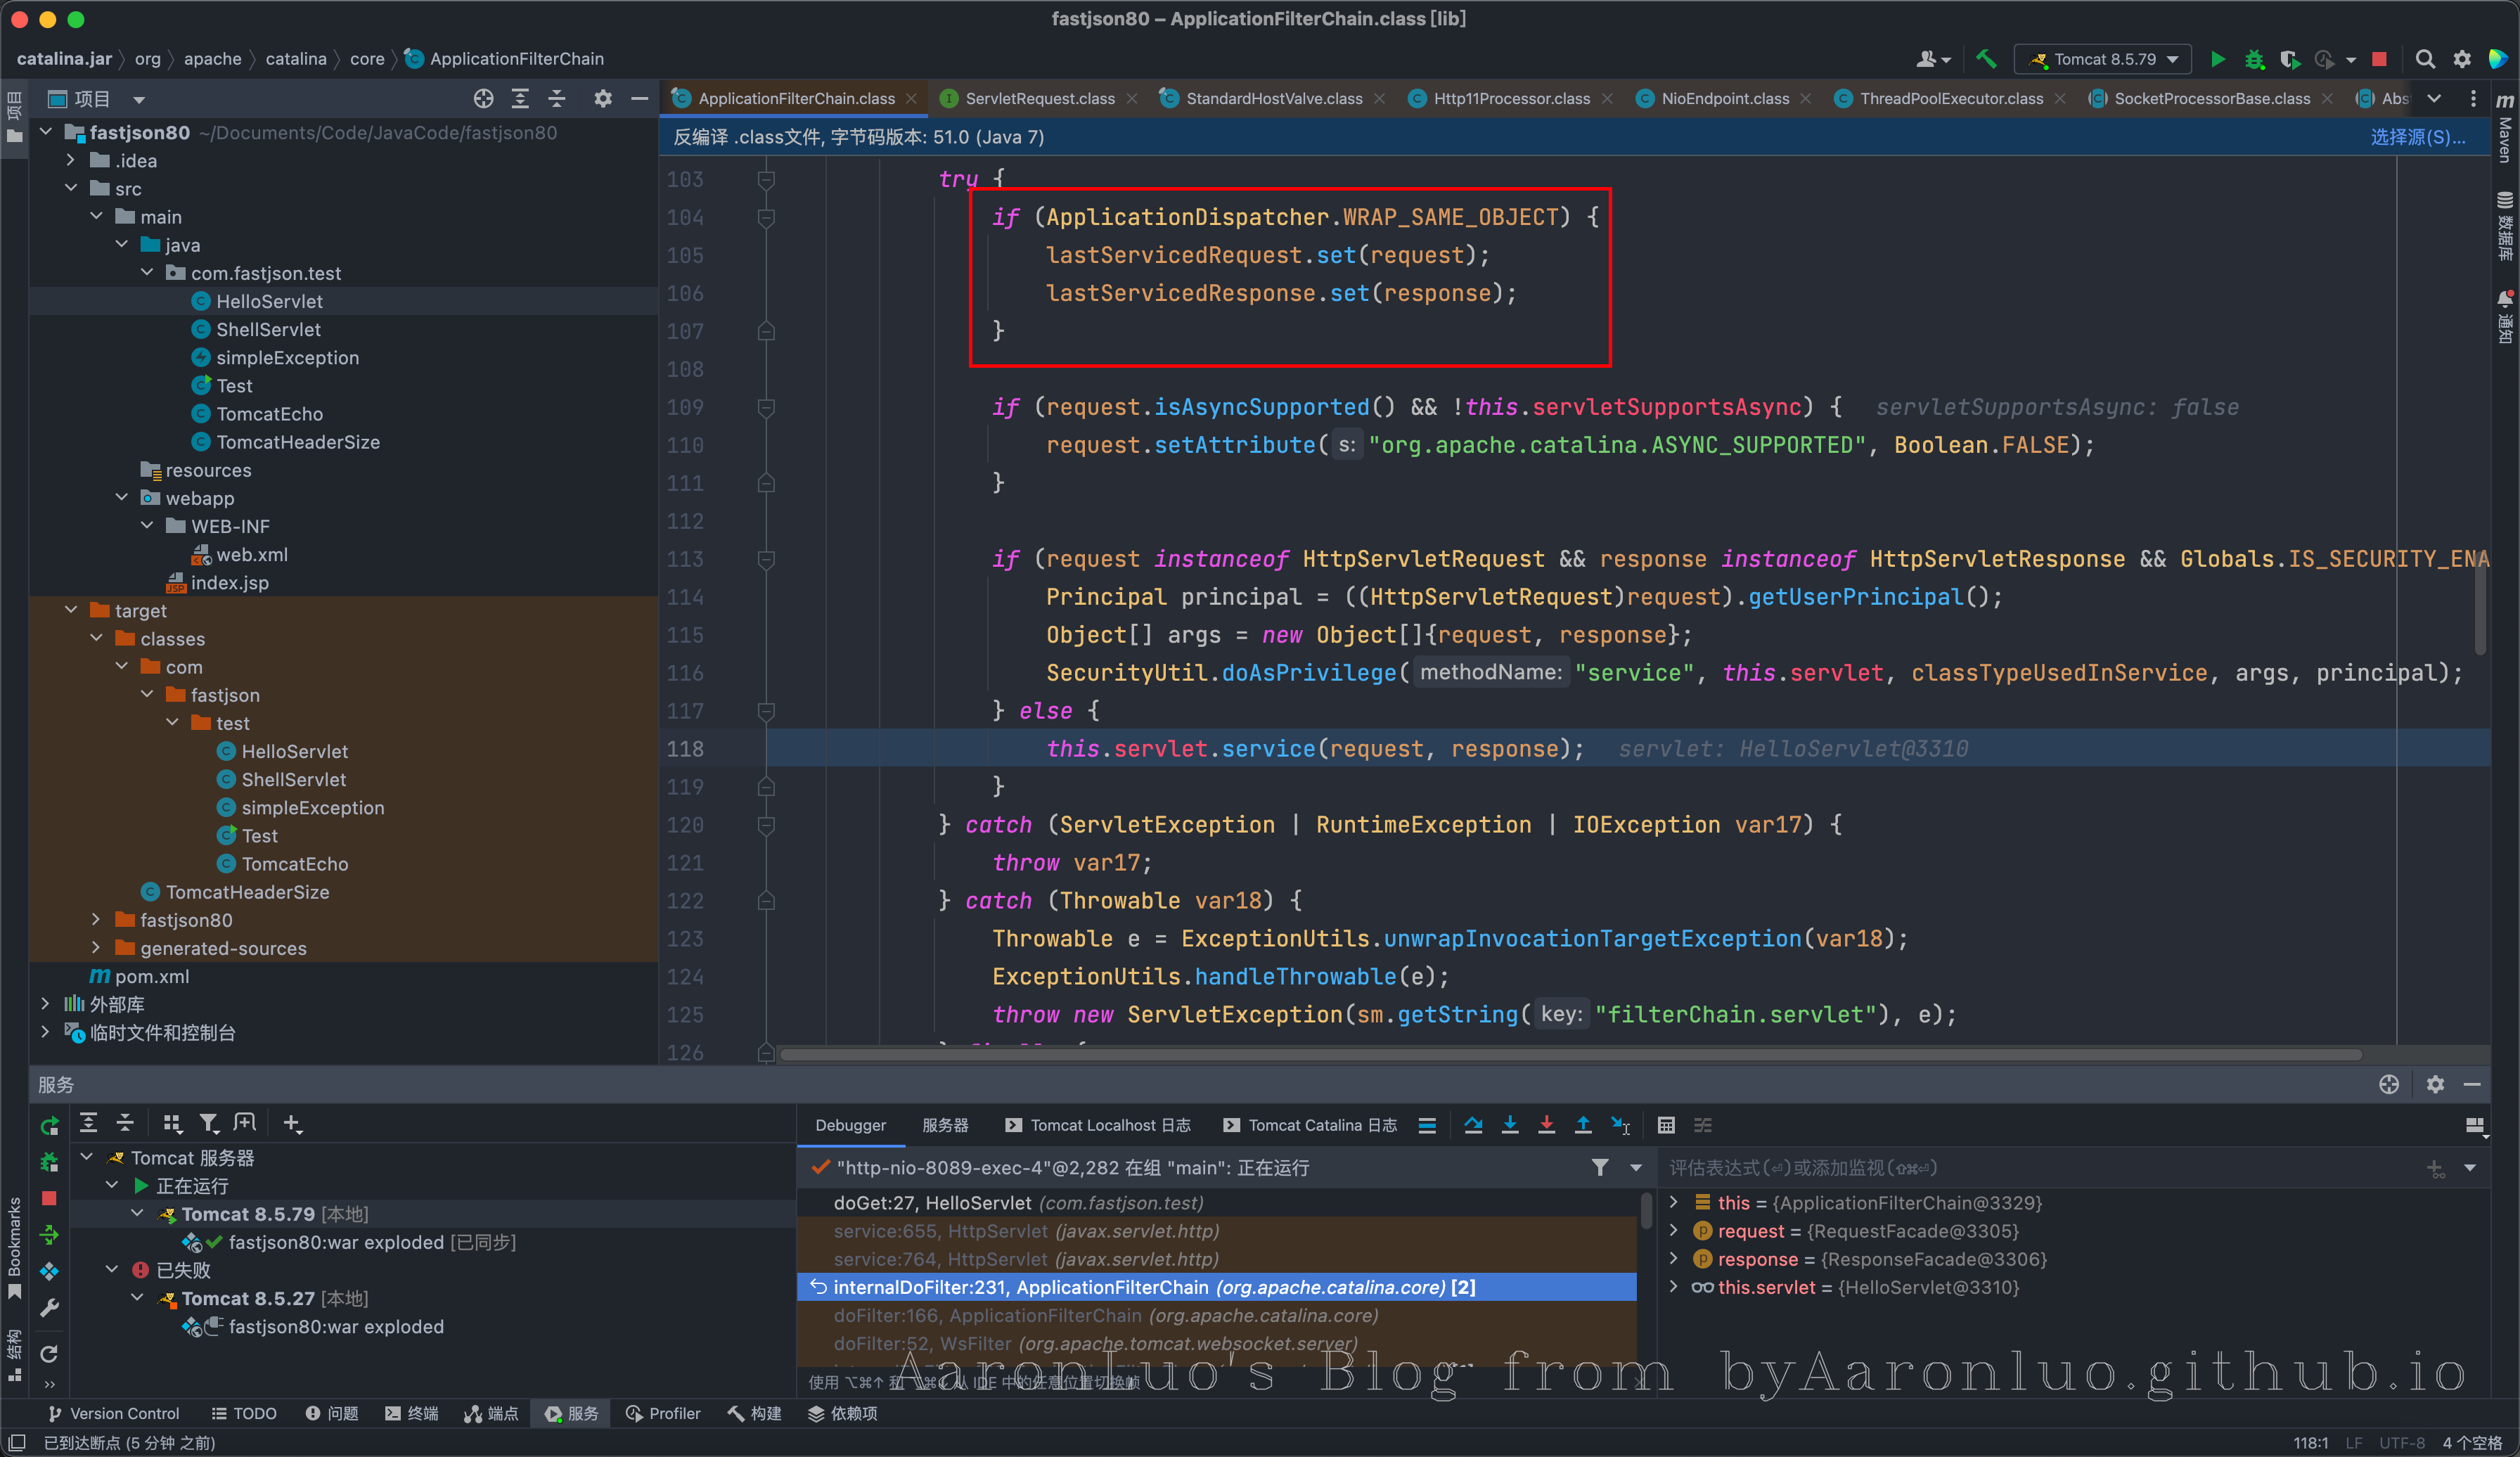The image size is (2520, 1457).
Task: Hide the Project panel with minus icon
Action: click(640, 98)
